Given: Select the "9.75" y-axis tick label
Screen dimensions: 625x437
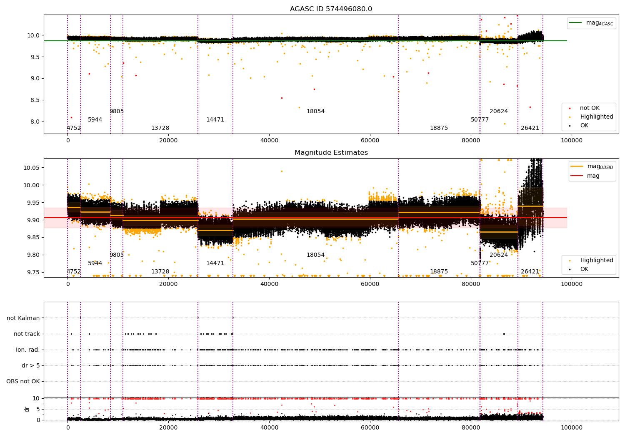Looking at the screenshot, I should [33, 272].
